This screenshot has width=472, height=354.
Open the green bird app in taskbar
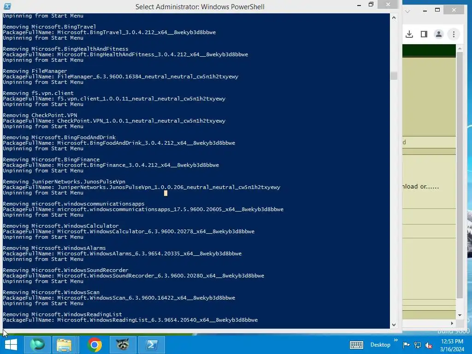37,345
